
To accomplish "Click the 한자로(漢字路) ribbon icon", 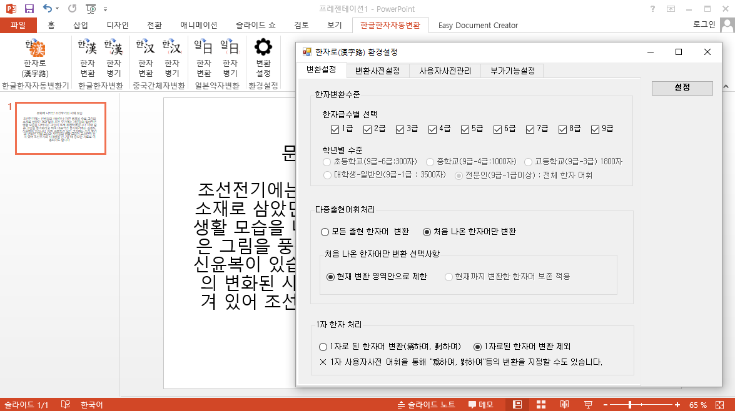I will [x=35, y=57].
